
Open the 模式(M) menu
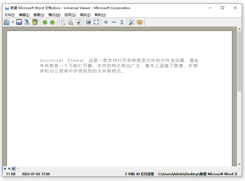(x=54, y=15)
